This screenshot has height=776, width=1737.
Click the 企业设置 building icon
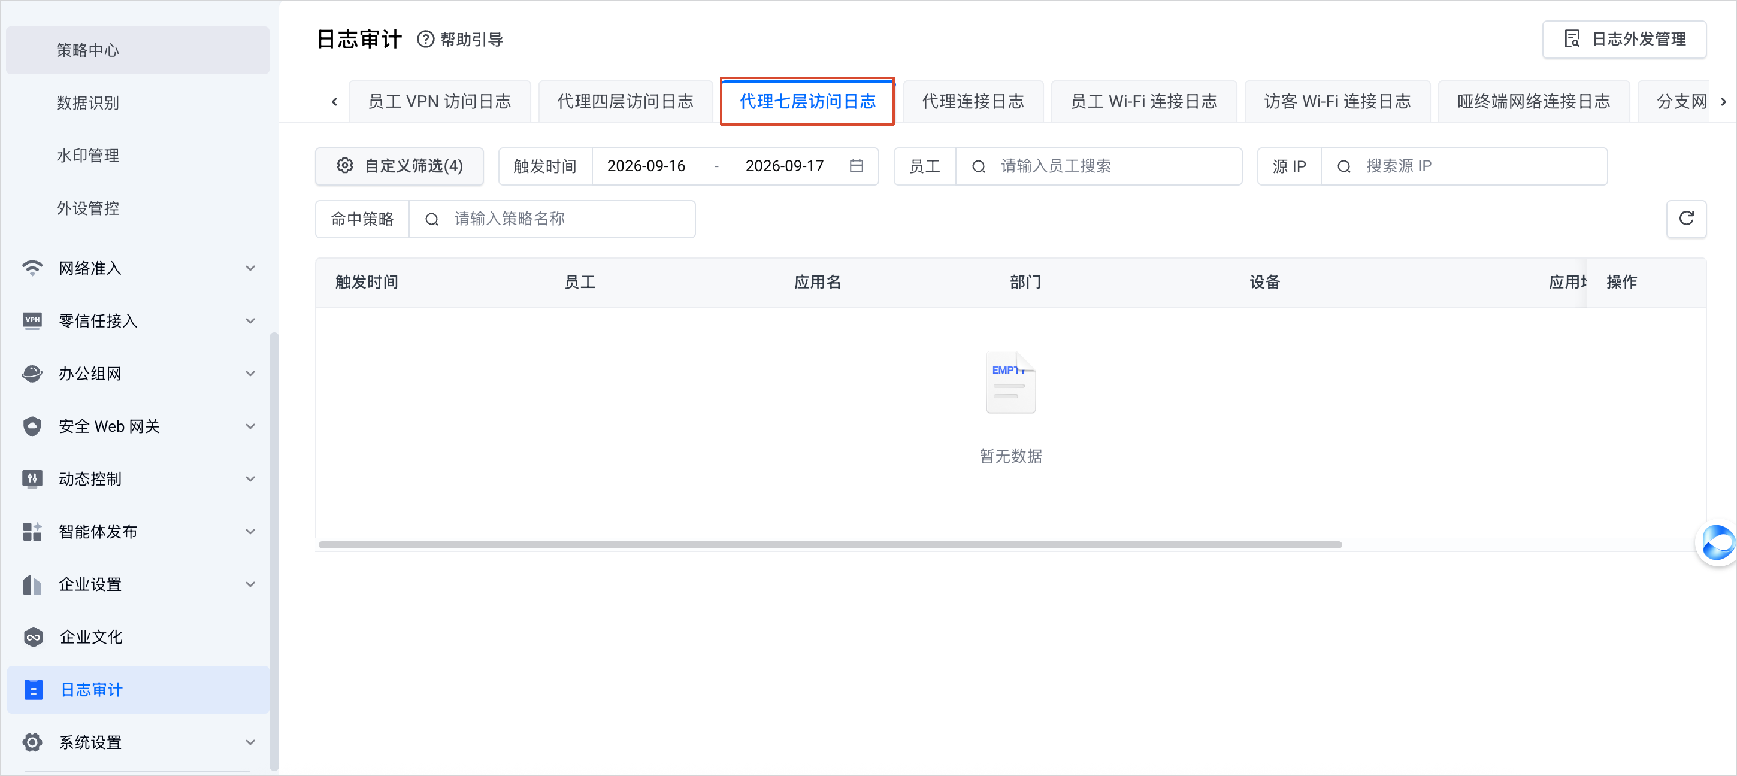click(32, 584)
